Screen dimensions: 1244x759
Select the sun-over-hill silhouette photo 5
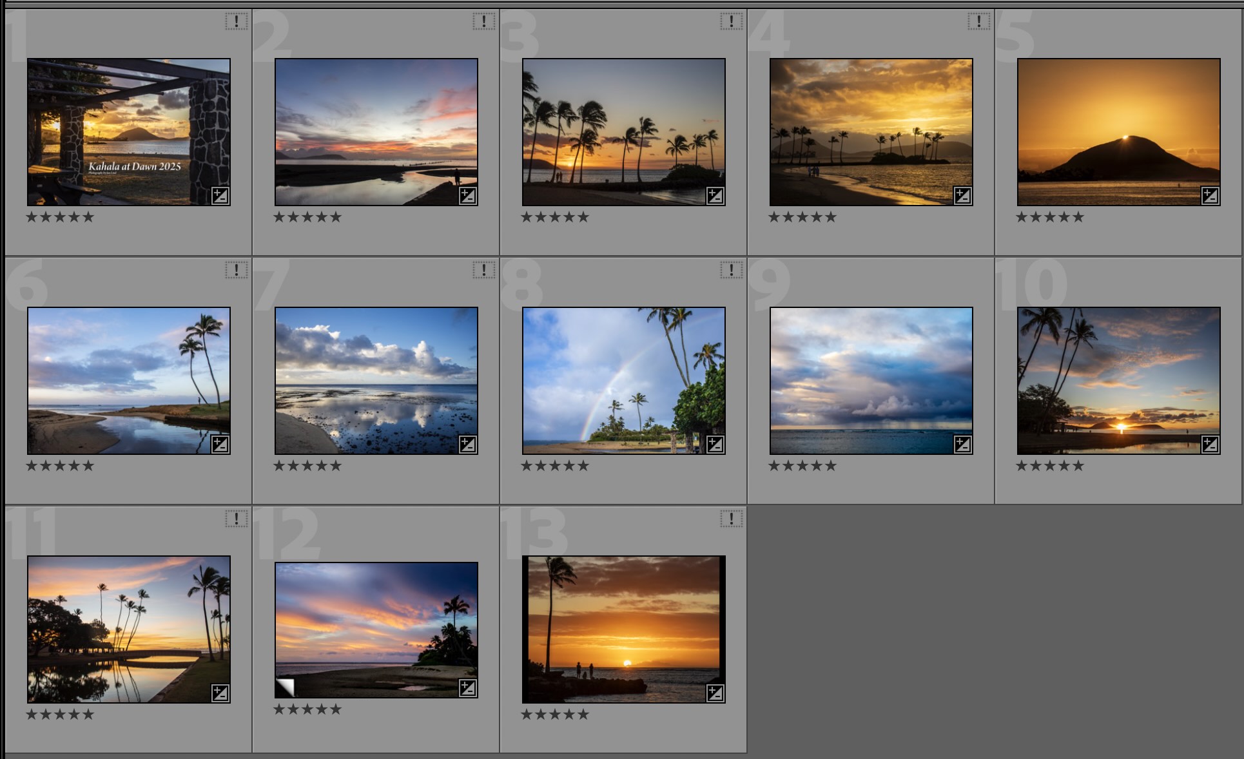[x=1118, y=132]
